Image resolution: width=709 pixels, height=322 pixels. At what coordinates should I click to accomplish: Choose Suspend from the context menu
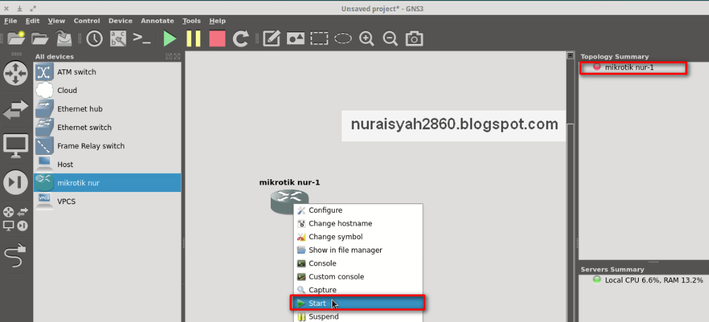pyautogui.click(x=358, y=317)
